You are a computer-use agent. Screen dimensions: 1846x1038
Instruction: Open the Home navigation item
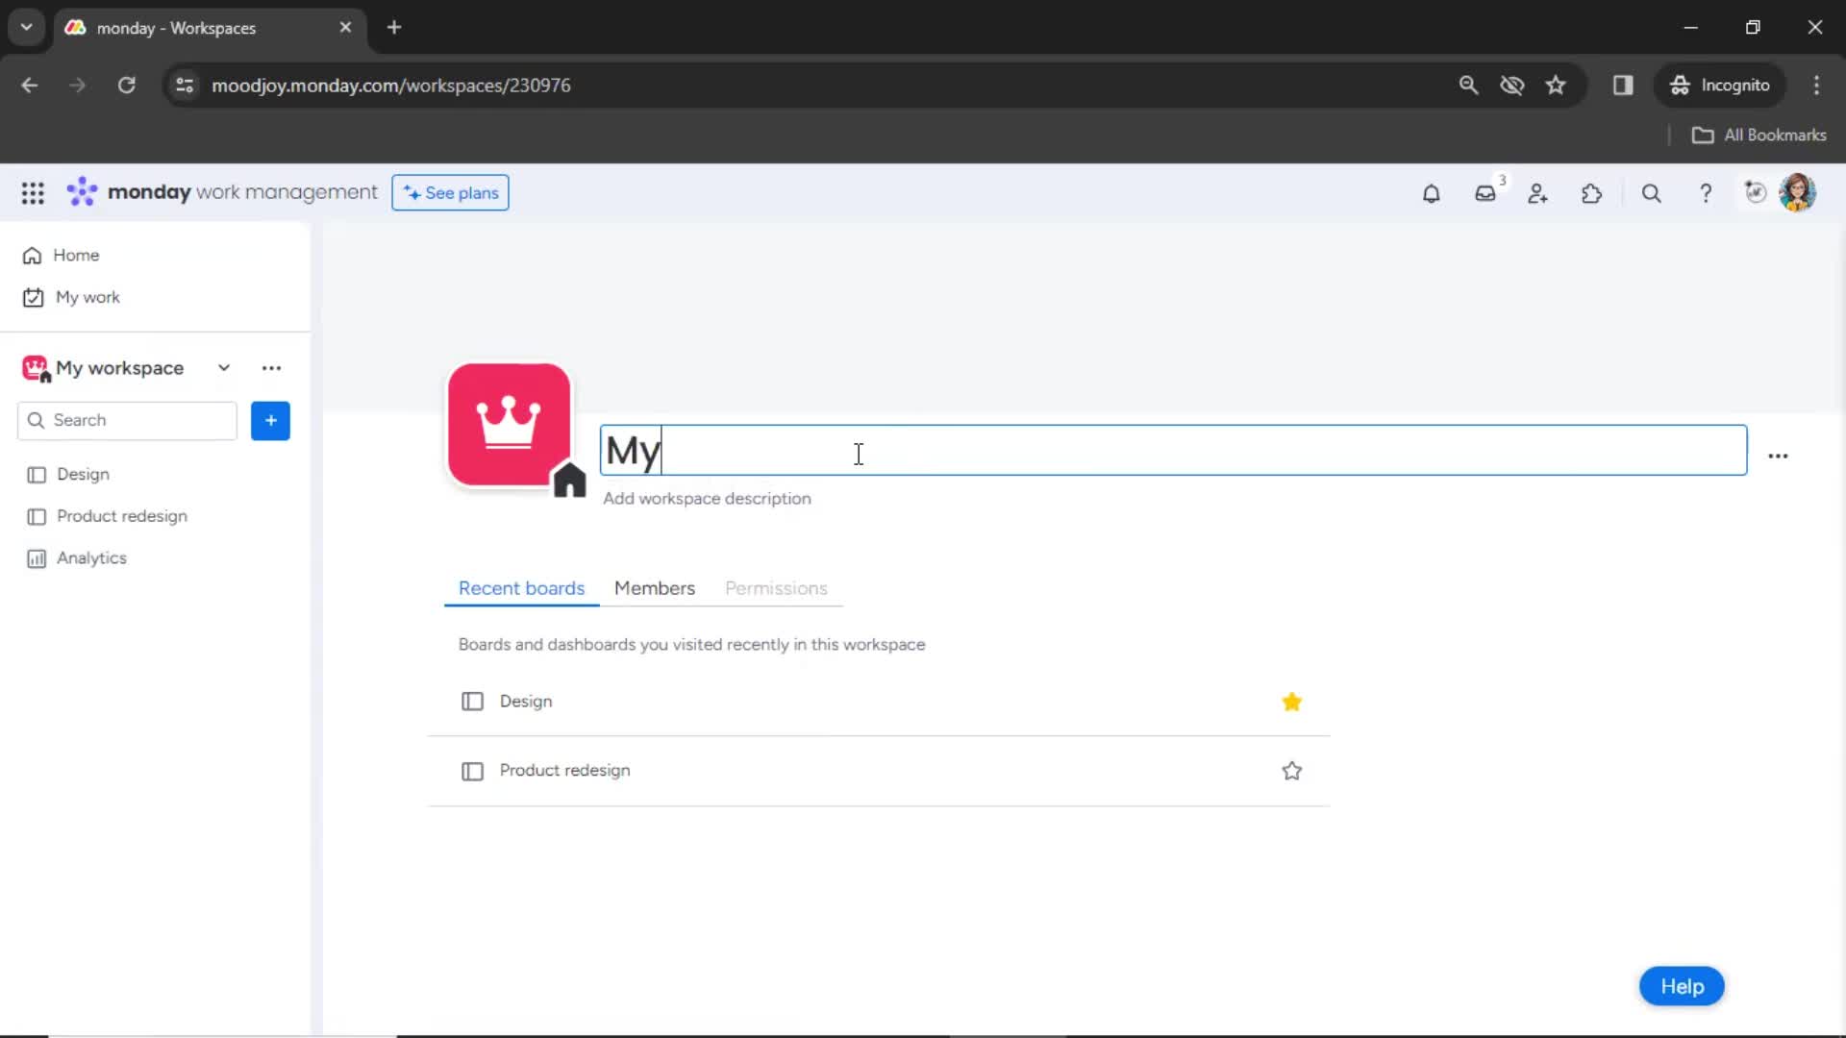pos(76,255)
